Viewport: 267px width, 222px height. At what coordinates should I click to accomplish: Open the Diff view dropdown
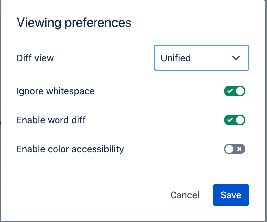coord(202,58)
